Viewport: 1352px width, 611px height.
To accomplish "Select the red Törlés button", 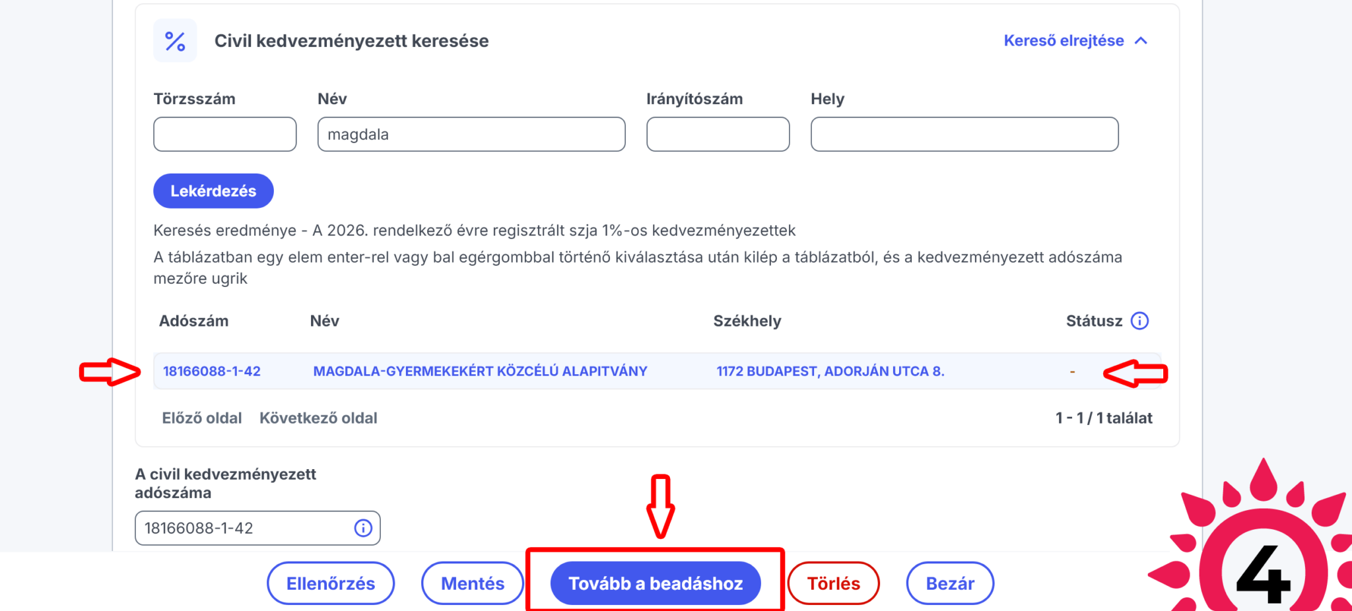I will (834, 583).
